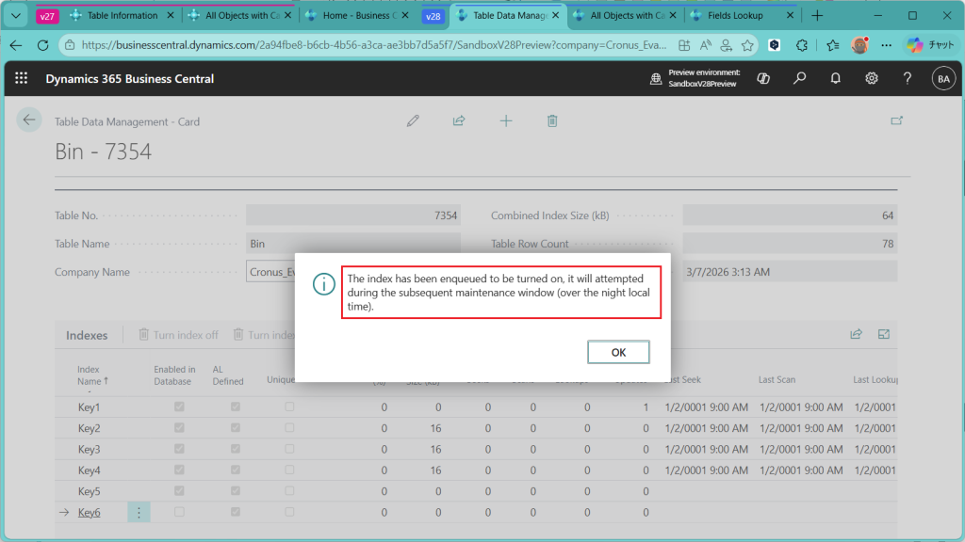Open the help question mark icon
The height and width of the screenshot is (542, 965).
[908, 79]
